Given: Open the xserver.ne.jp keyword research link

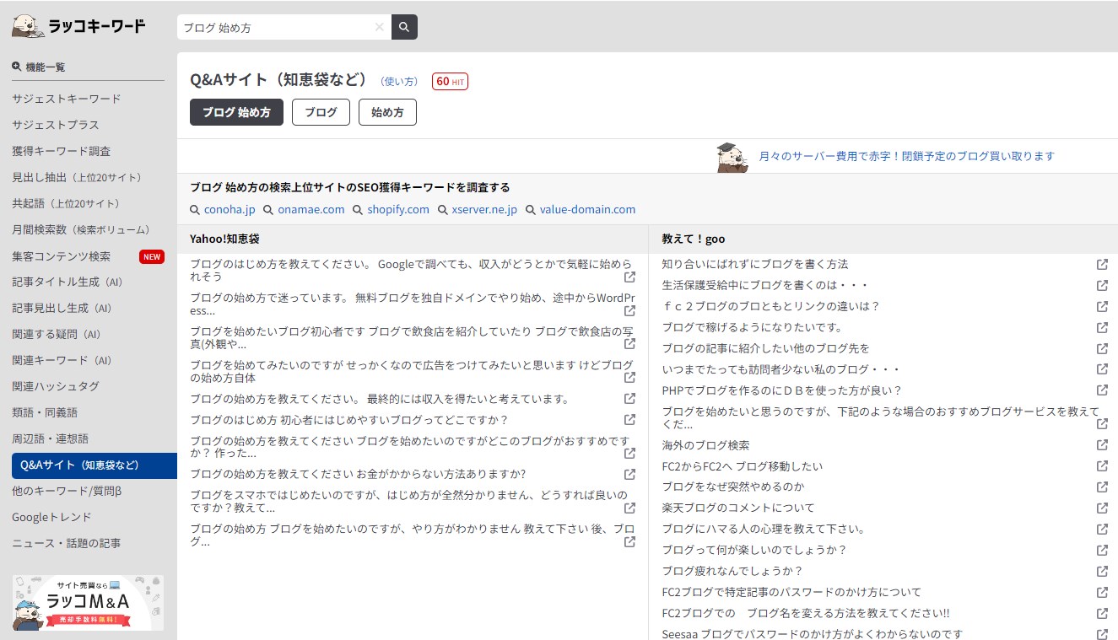Looking at the screenshot, I should pyautogui.click(x=484, y=209).
